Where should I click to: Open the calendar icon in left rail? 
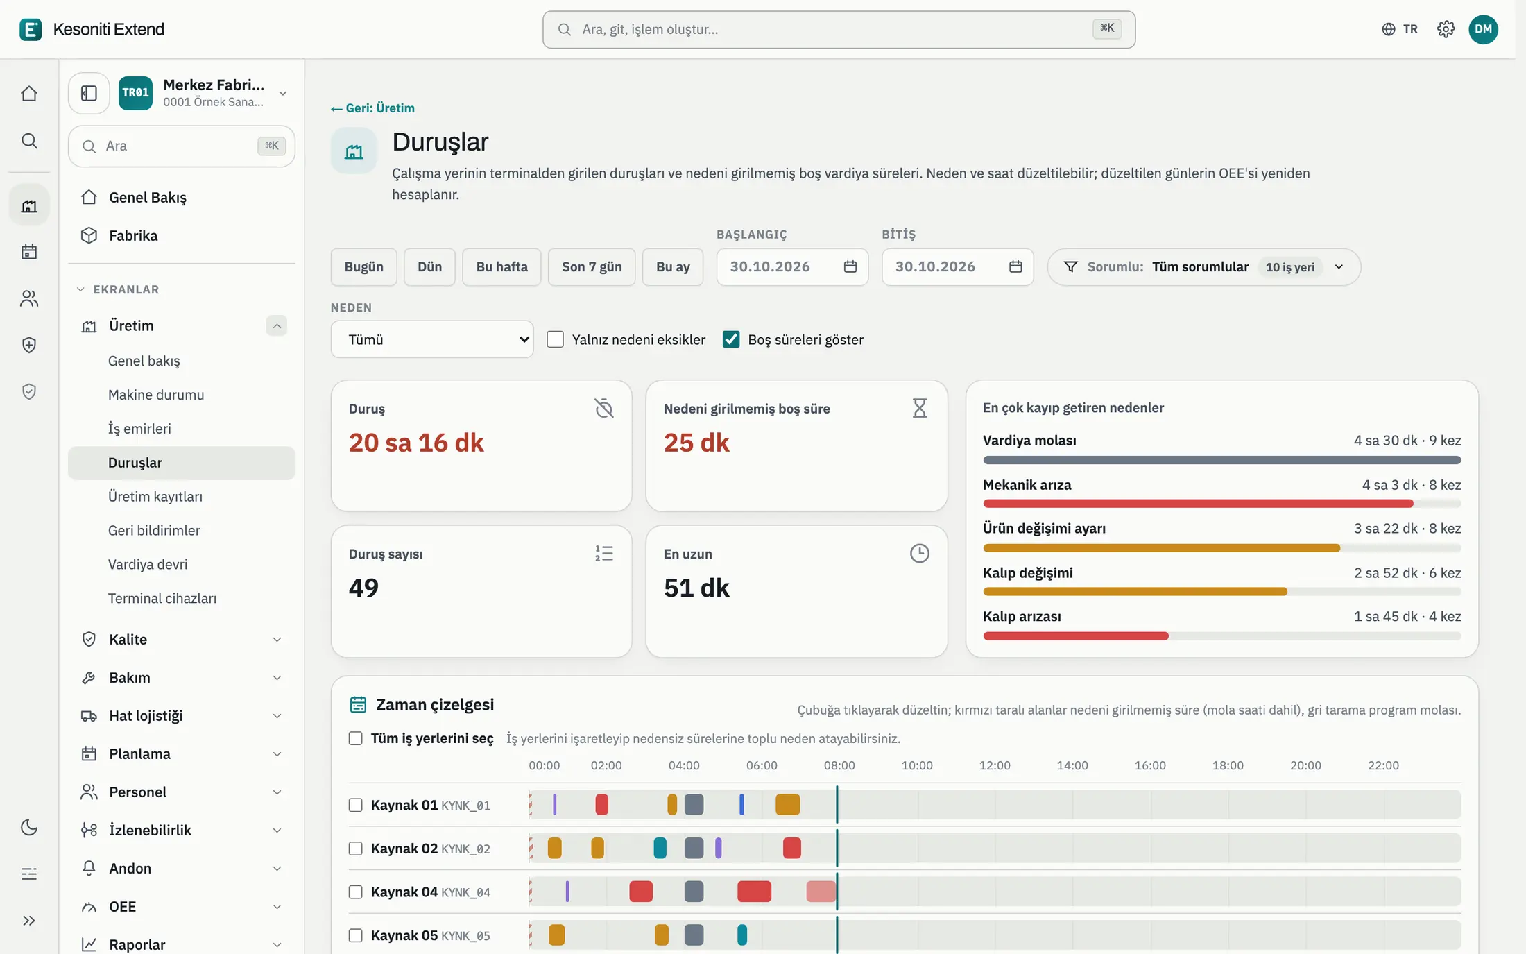click(29, 251)
